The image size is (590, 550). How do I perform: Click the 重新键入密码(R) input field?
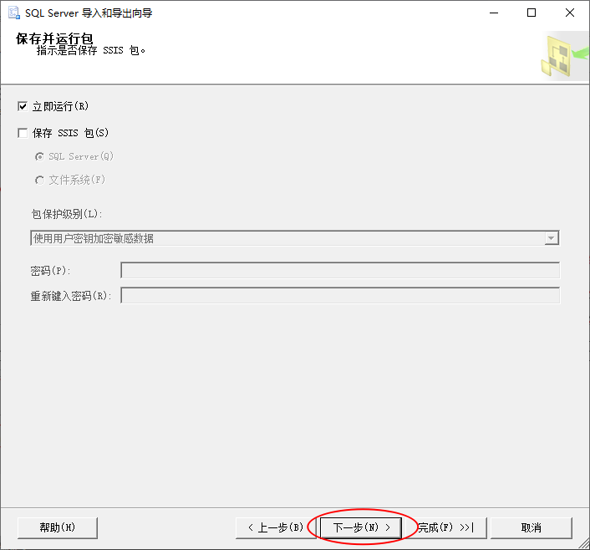[x=340, y=296]
